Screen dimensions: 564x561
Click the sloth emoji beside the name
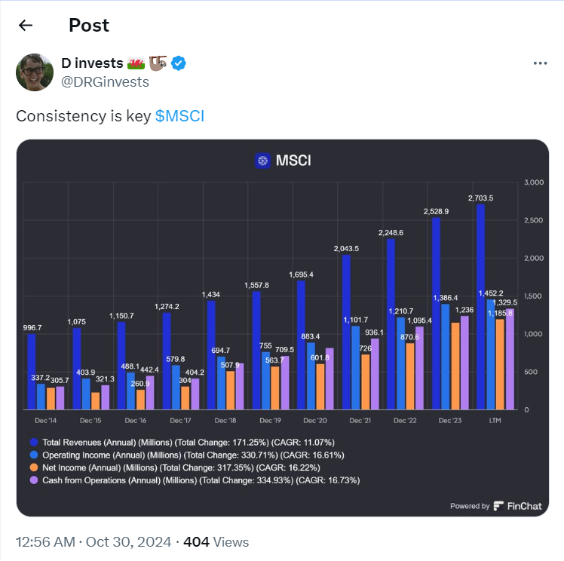(158, 63)
